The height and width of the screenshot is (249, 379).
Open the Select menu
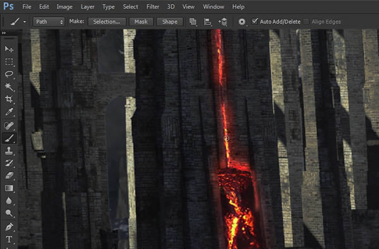click(x=130, y=7)
